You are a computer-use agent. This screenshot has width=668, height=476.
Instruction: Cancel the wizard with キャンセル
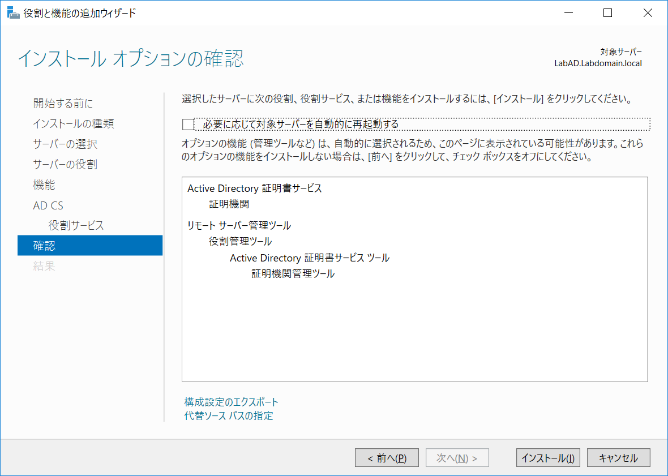[x=618, y=457]
